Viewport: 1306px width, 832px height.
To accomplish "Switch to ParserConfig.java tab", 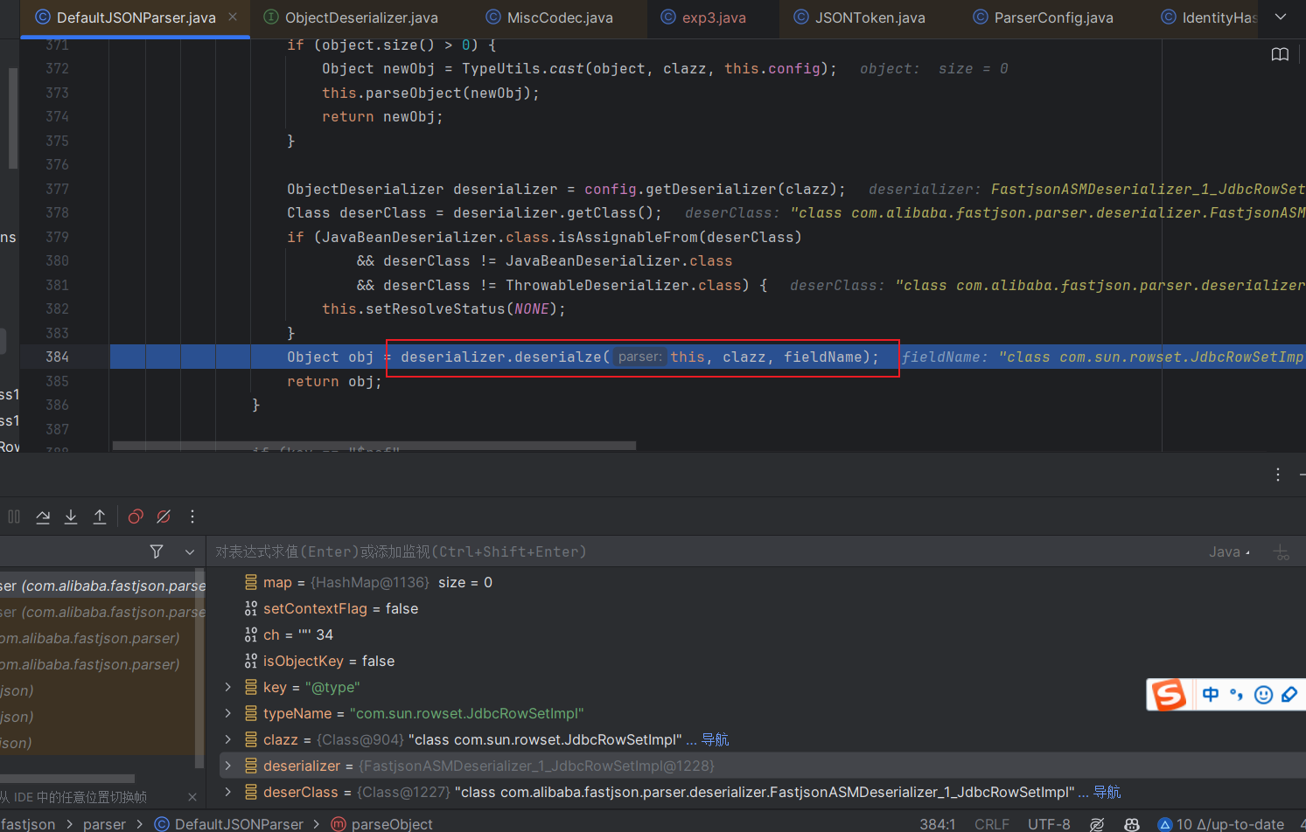I will (1043, 17).
